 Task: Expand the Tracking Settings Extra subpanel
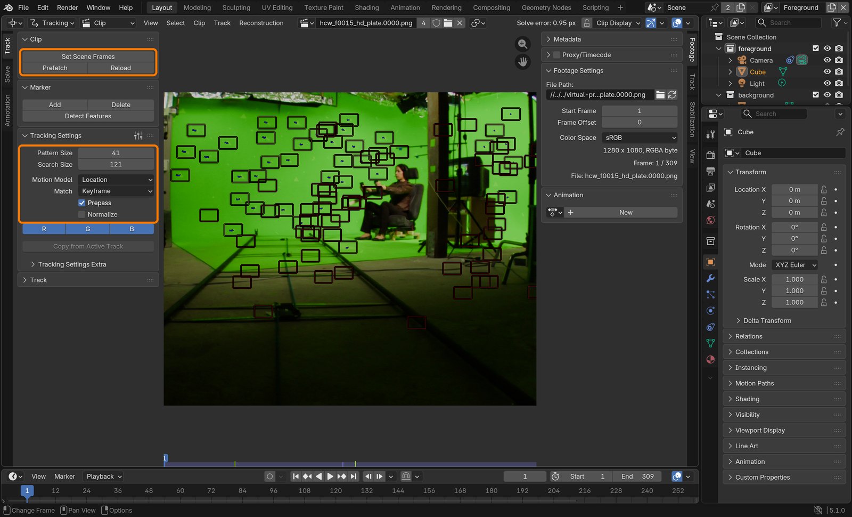tap(72, 264)
